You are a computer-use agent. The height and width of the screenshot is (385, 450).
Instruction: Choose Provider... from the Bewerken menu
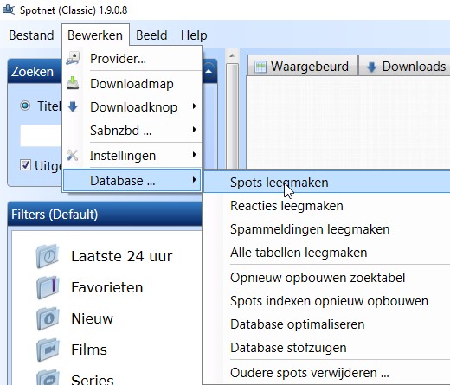click(x=132, y=59)
